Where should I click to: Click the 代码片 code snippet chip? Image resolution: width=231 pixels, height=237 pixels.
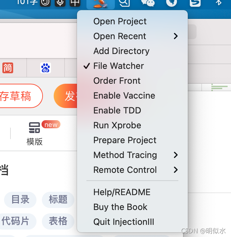18,221
